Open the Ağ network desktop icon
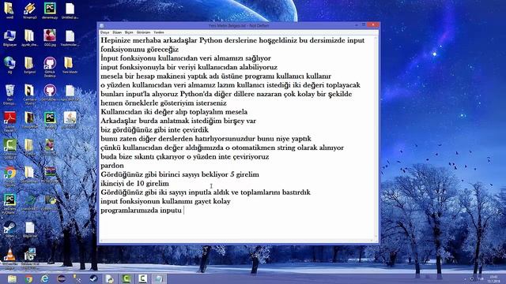The height and width of the screenshot is (284, 506). (x=9, y=65)
